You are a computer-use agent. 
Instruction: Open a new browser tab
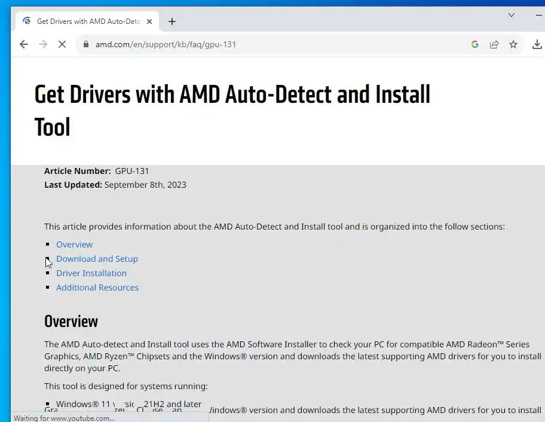172,22
